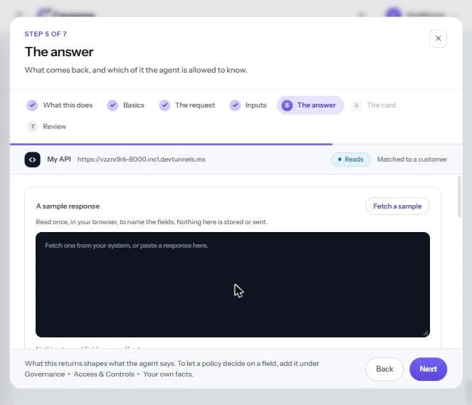Click The answer dialog title
472x405 pixels.
click(x=59, y=52)
